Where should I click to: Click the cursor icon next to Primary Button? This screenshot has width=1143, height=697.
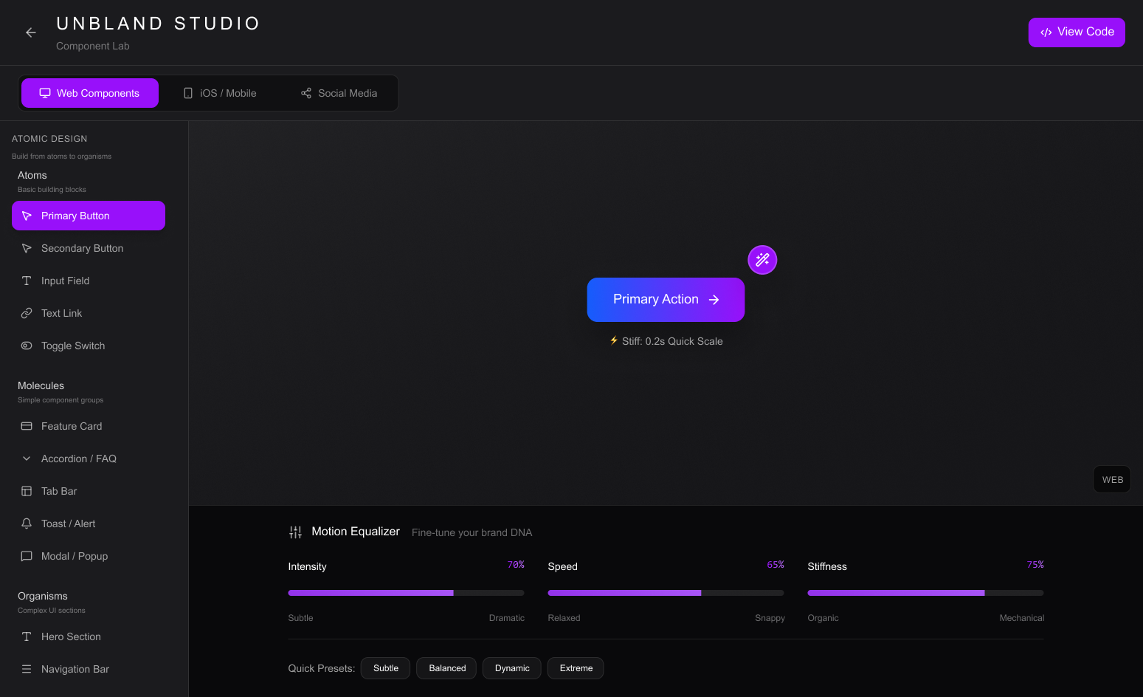pos(27,216)
